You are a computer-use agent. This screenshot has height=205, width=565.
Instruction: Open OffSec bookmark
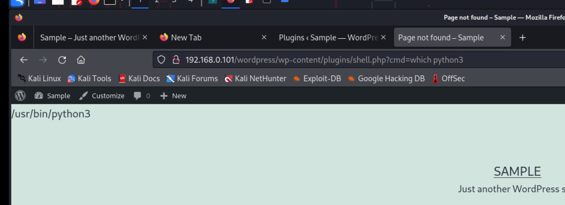448,78
